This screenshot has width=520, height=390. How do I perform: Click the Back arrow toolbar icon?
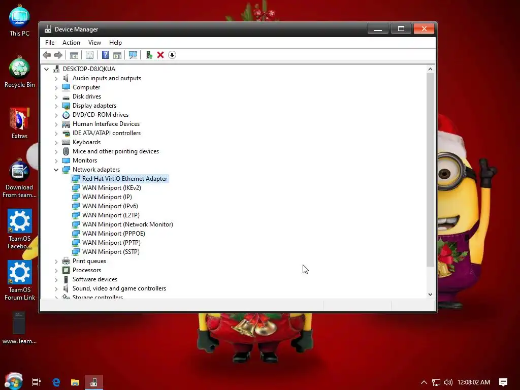pyautogui.click(x=47, y=55)
